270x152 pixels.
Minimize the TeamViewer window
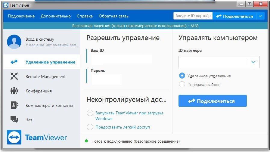pos(241,4)
